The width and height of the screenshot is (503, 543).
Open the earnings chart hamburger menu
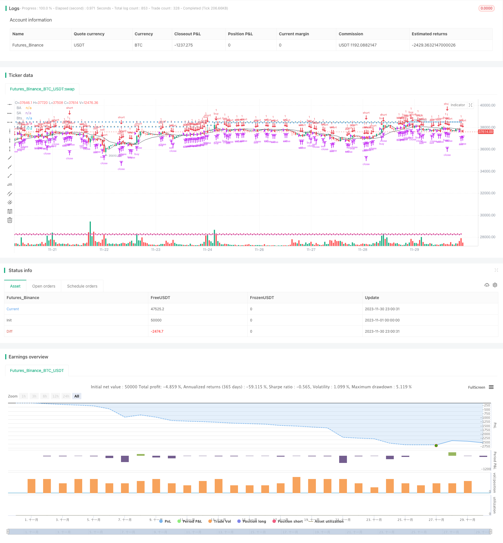[491, 387]
